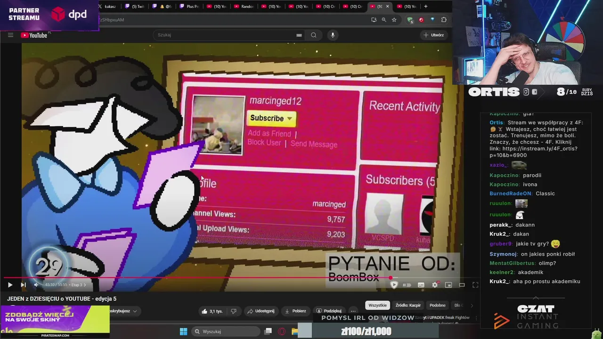Click the 'perakk_' chat username

click(500, 225)
